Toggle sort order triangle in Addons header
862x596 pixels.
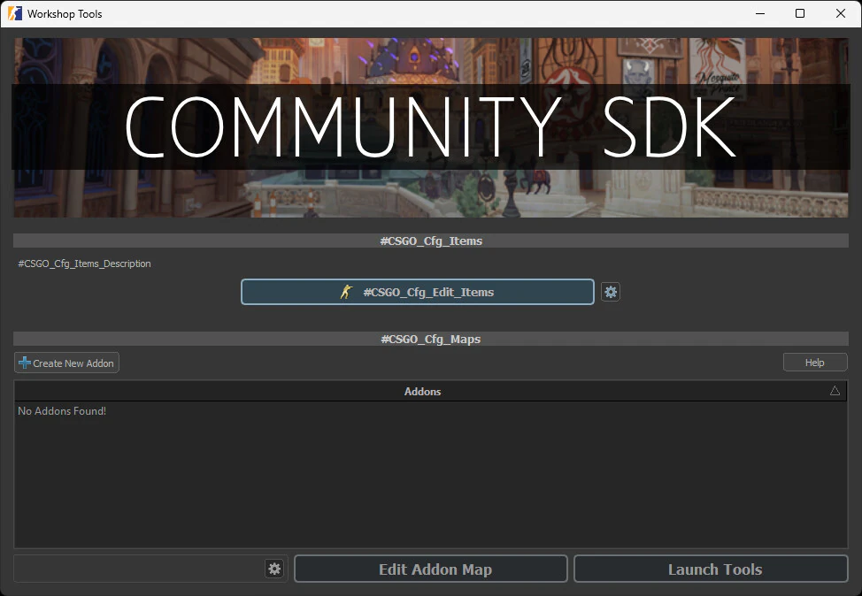tap(835, 391)
